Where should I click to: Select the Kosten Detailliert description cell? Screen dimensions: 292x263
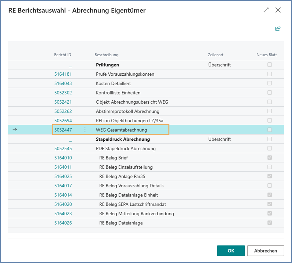113,83
